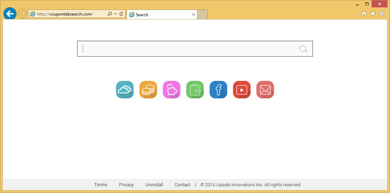390x193 pixels.
Task: Open the red mail envelope icon
Action: (265, 90)
